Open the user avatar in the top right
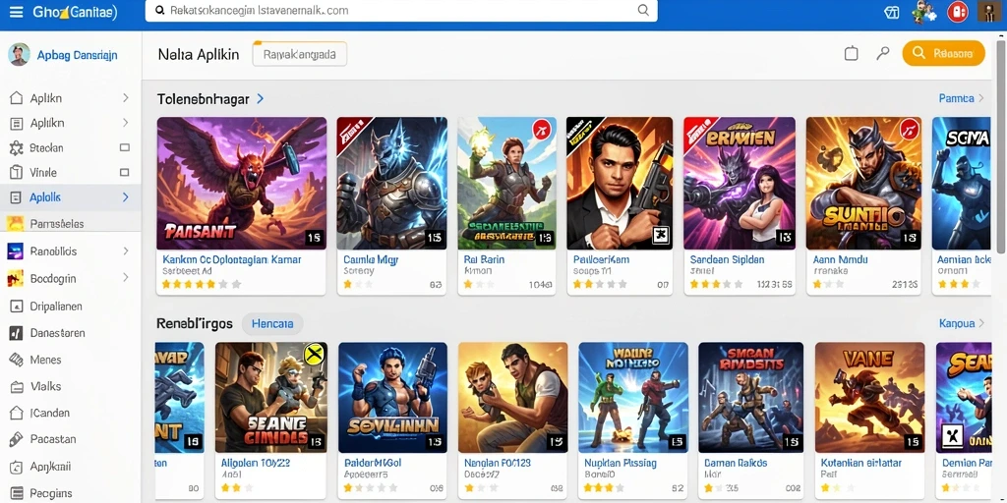1007x503 pixels. pos(987,12)
